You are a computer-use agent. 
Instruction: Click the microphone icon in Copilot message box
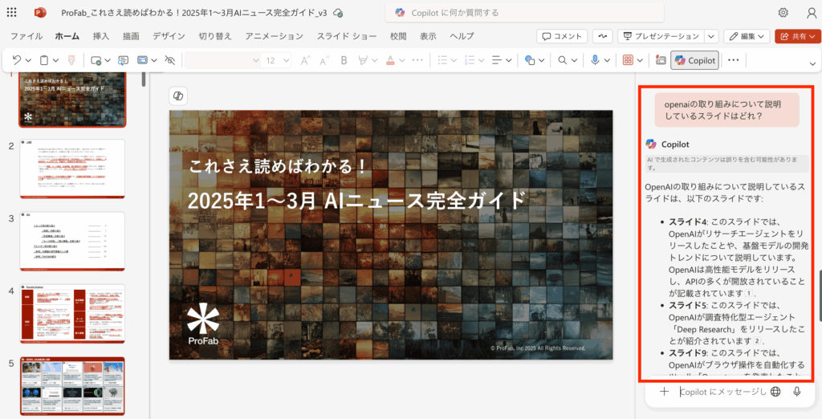click(797, 392)
